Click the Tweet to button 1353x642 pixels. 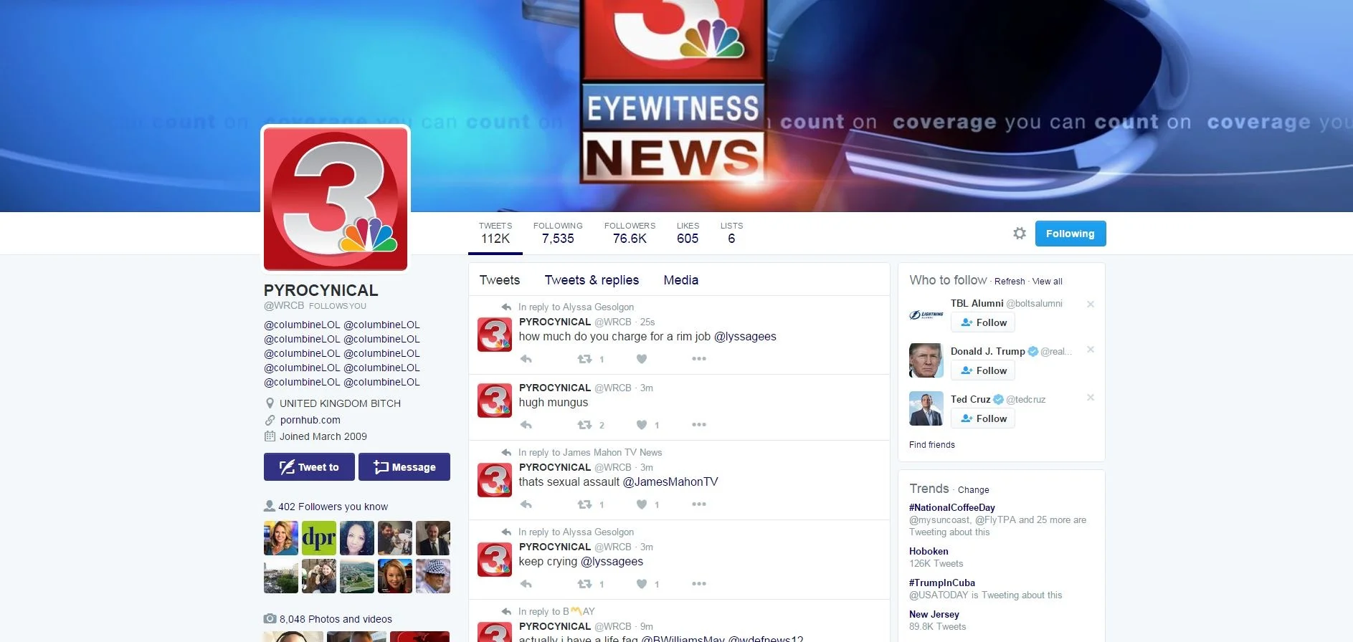tap(309, 467)
